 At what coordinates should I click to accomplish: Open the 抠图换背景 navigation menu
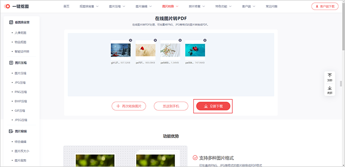[x=89, y=6]
